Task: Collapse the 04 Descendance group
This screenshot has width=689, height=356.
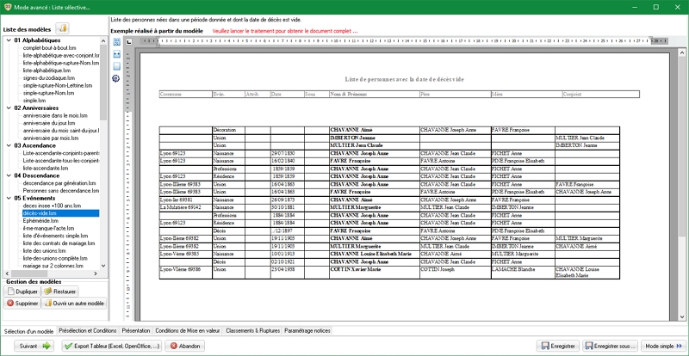Action: 9,175
